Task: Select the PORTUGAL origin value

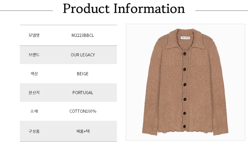Action: pos(82,93)
